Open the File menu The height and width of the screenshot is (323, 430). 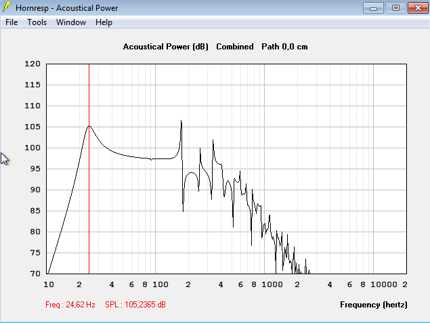(12, 22)
